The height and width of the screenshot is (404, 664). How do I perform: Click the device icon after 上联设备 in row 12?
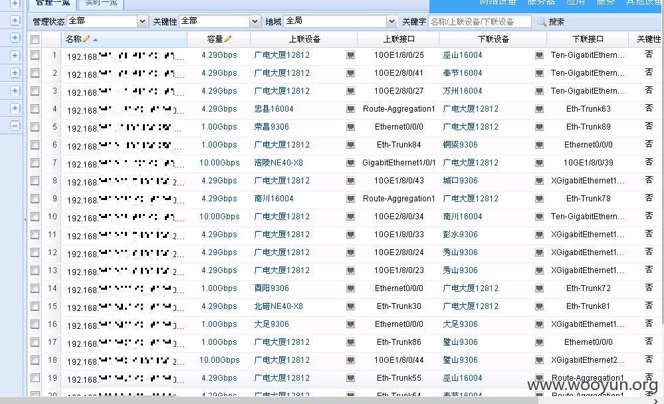point(350,252)
